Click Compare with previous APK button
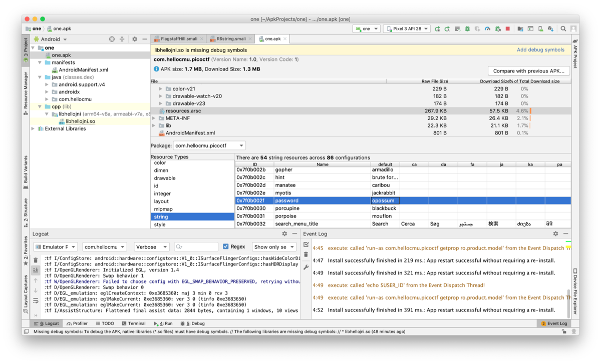The image size is (601, 364). (529, 71)
